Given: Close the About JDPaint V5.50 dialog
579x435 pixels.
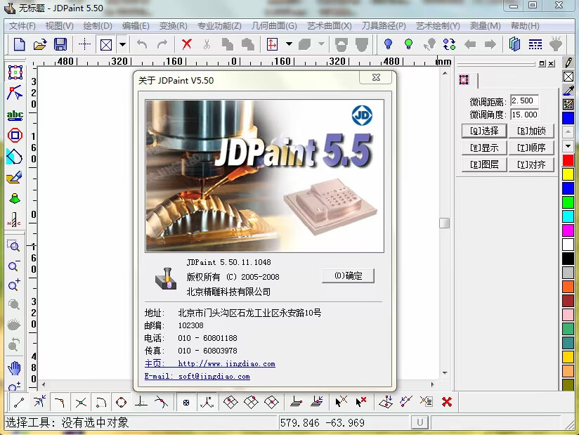Looking at the screenshot, I should click(376, 77).
